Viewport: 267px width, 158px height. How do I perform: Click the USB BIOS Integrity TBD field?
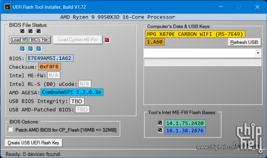click(x=77, y=101)
